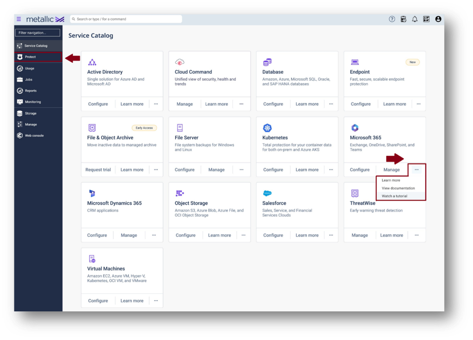
Task: Open Jobs in the sidebar
Action: tap(38, 79)
